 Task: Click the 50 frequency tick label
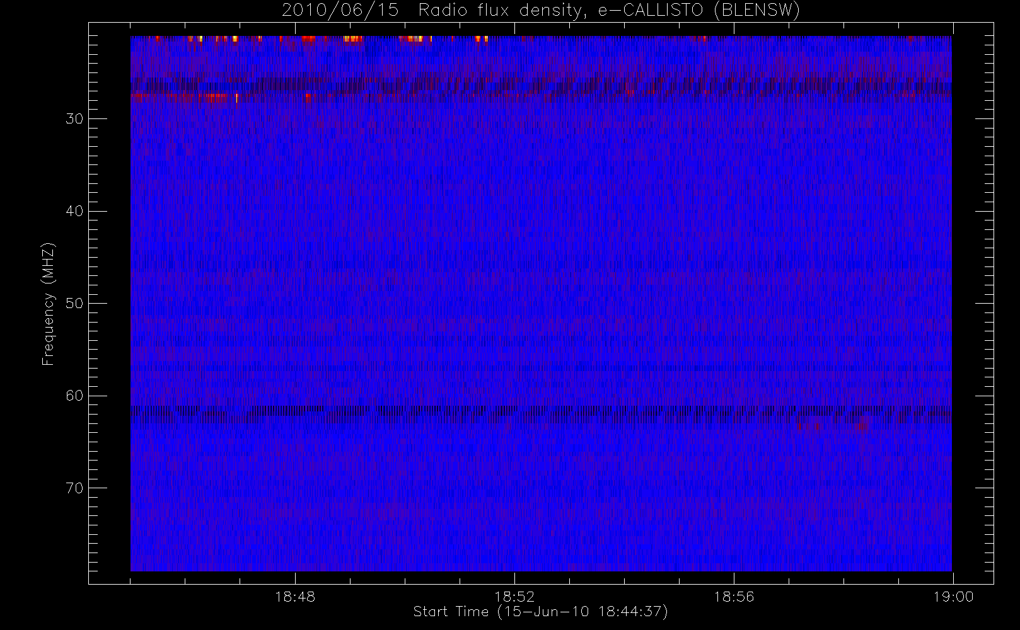tap(74, 304)
